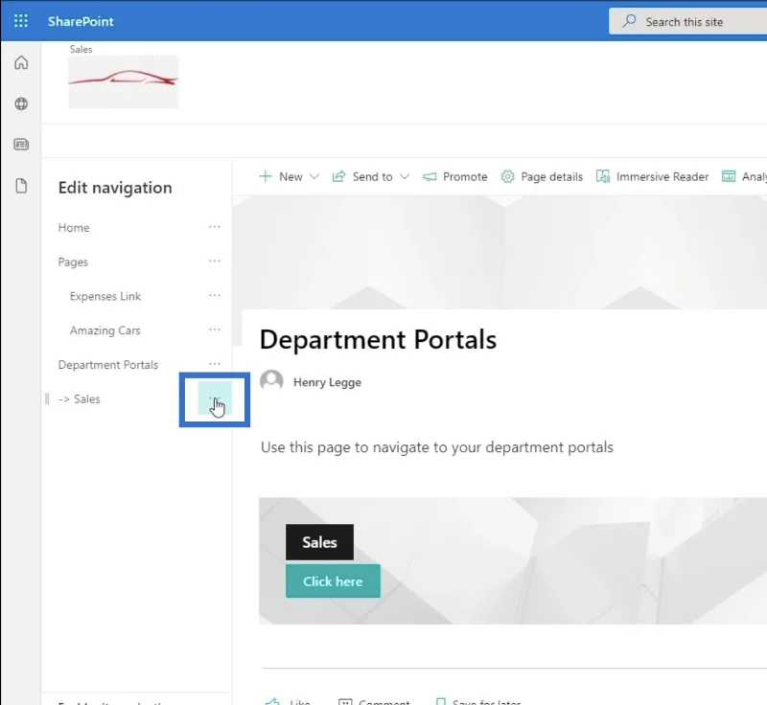The height and width of the screenshot is (705, 767).
Task: Select the Amazing Cars navigation item
Action: coord(105,330)
